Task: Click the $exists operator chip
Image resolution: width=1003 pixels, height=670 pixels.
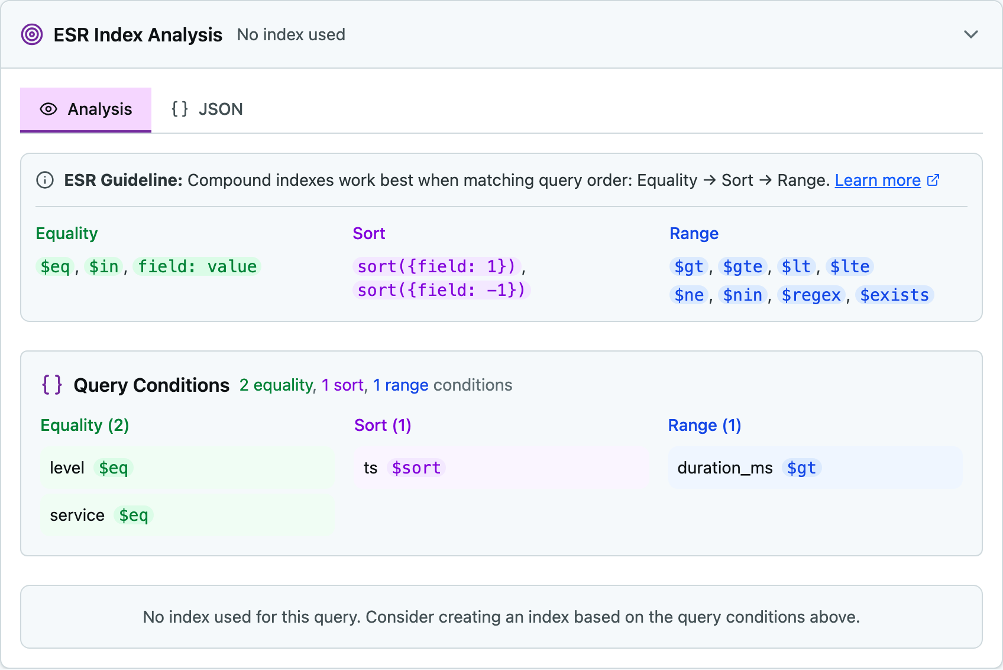Action: click(894, 295)
